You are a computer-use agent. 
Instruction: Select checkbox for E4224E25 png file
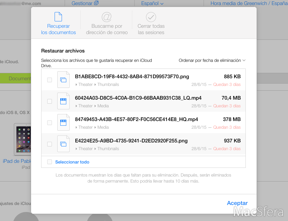(50, 144)
